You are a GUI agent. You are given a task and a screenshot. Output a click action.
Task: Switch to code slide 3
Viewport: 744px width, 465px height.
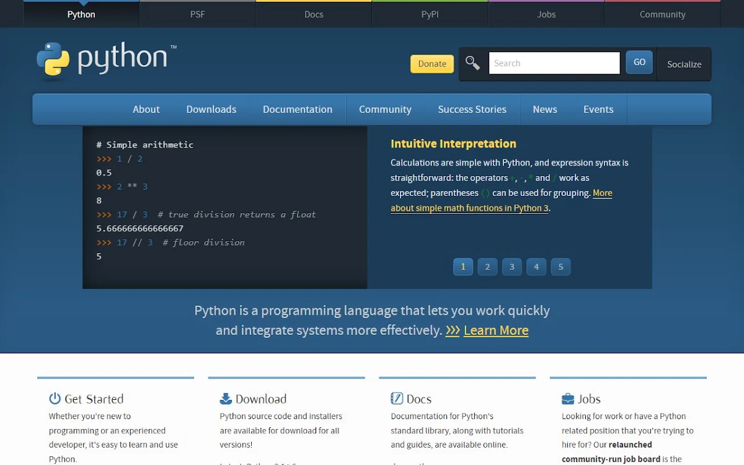pyautogui.click(x=511, y=267)
